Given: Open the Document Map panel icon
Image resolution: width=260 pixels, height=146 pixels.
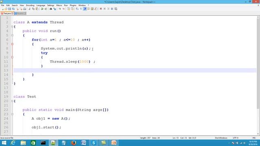Looking at the screenshot, I should [x=92, y=9].
